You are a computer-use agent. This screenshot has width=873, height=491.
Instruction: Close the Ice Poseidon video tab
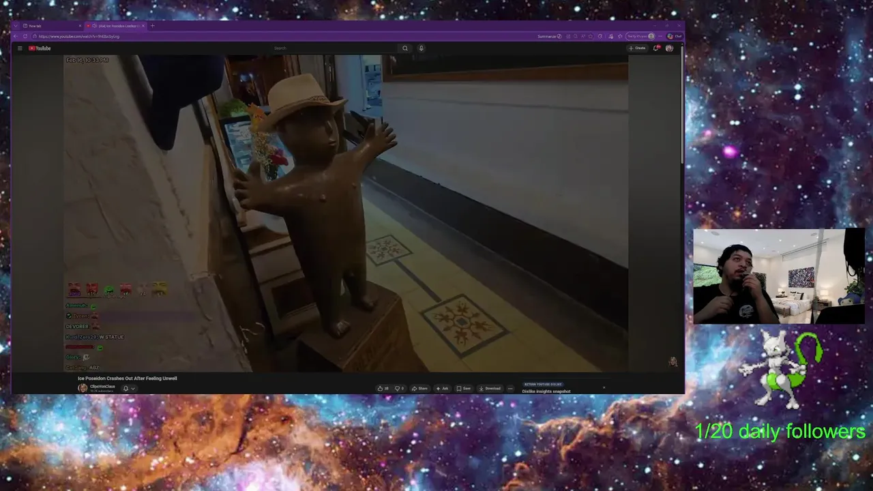(x=143, y=26)
